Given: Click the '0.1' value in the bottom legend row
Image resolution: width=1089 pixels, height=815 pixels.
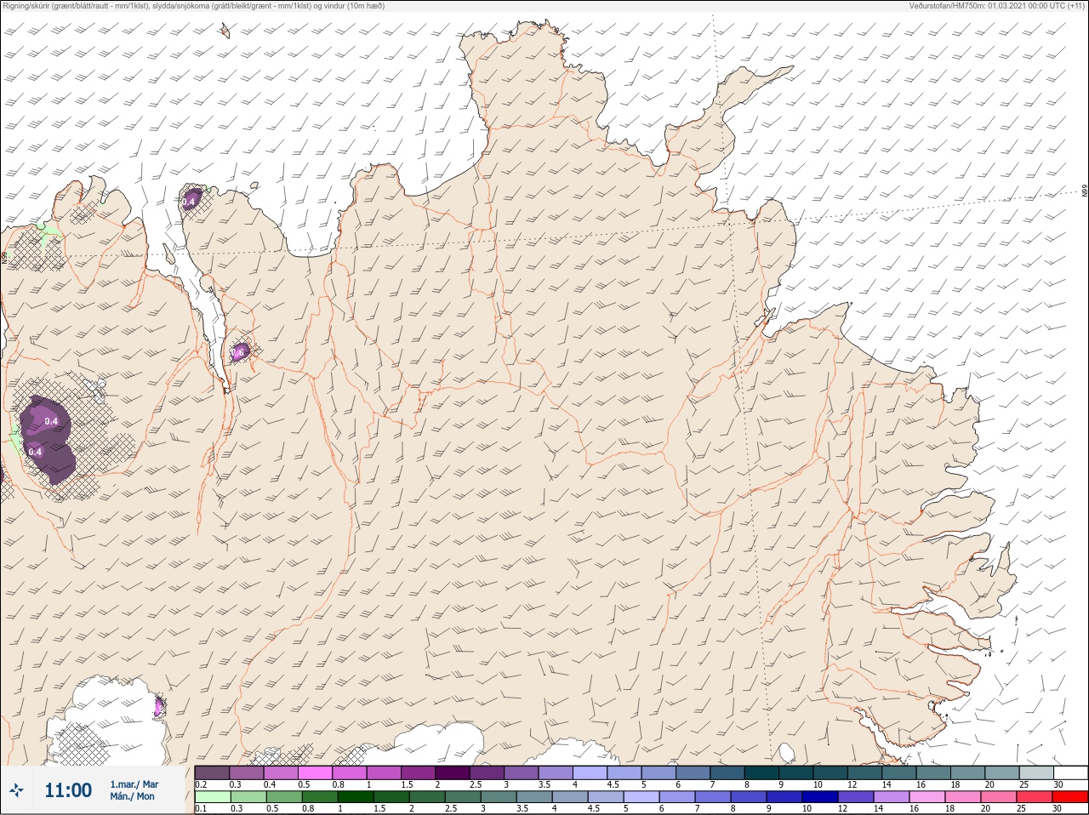Looking at the screenshot, I should (201, 809).
